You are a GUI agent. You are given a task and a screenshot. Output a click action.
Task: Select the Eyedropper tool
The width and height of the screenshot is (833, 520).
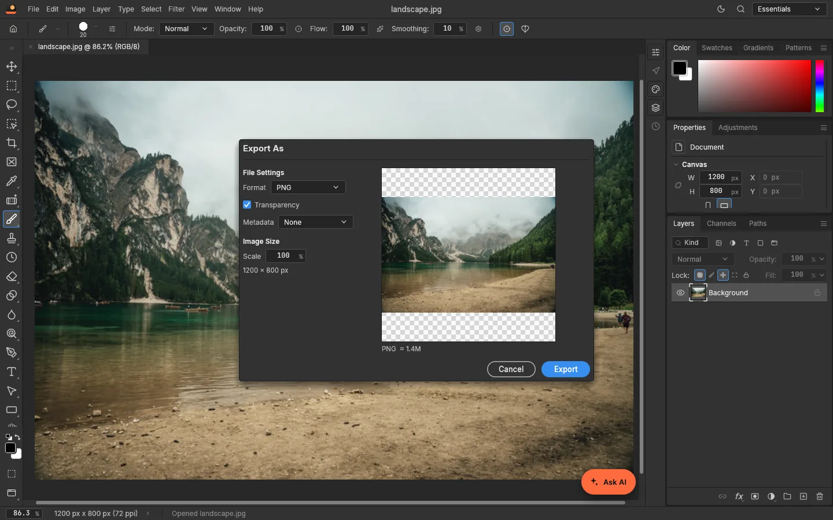tap(12, 181)
